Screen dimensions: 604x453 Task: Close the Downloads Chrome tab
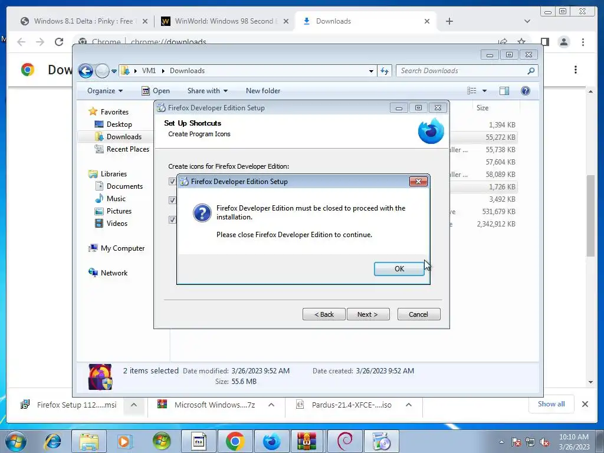tap(427, 21)
